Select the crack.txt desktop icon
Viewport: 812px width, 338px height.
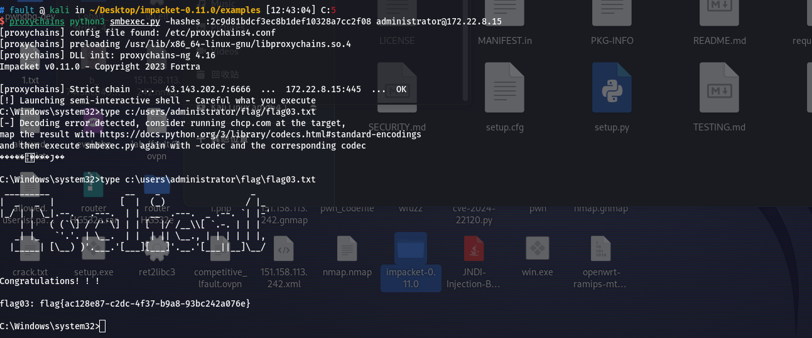(x=30, y=248)
